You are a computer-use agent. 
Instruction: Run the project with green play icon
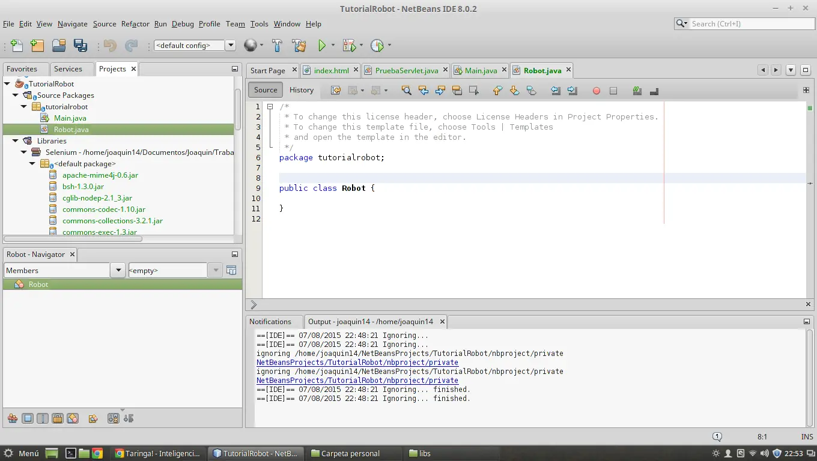[x=322, y=45]
